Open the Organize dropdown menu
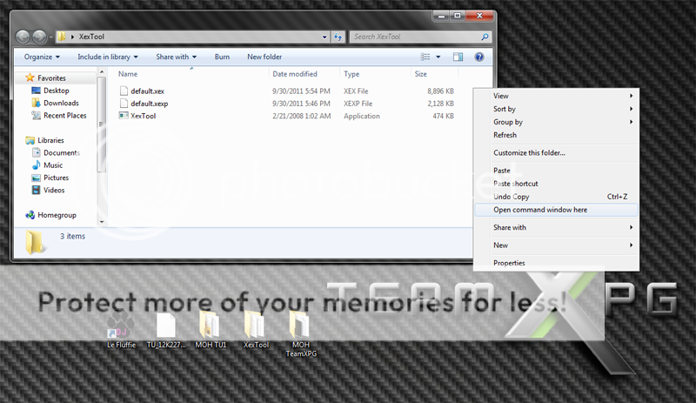The image size is (696, 403). [43, 57]
